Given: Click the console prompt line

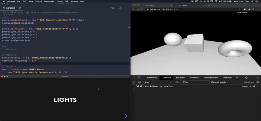Looking at the screenshot, I should (x=196, y=90).
